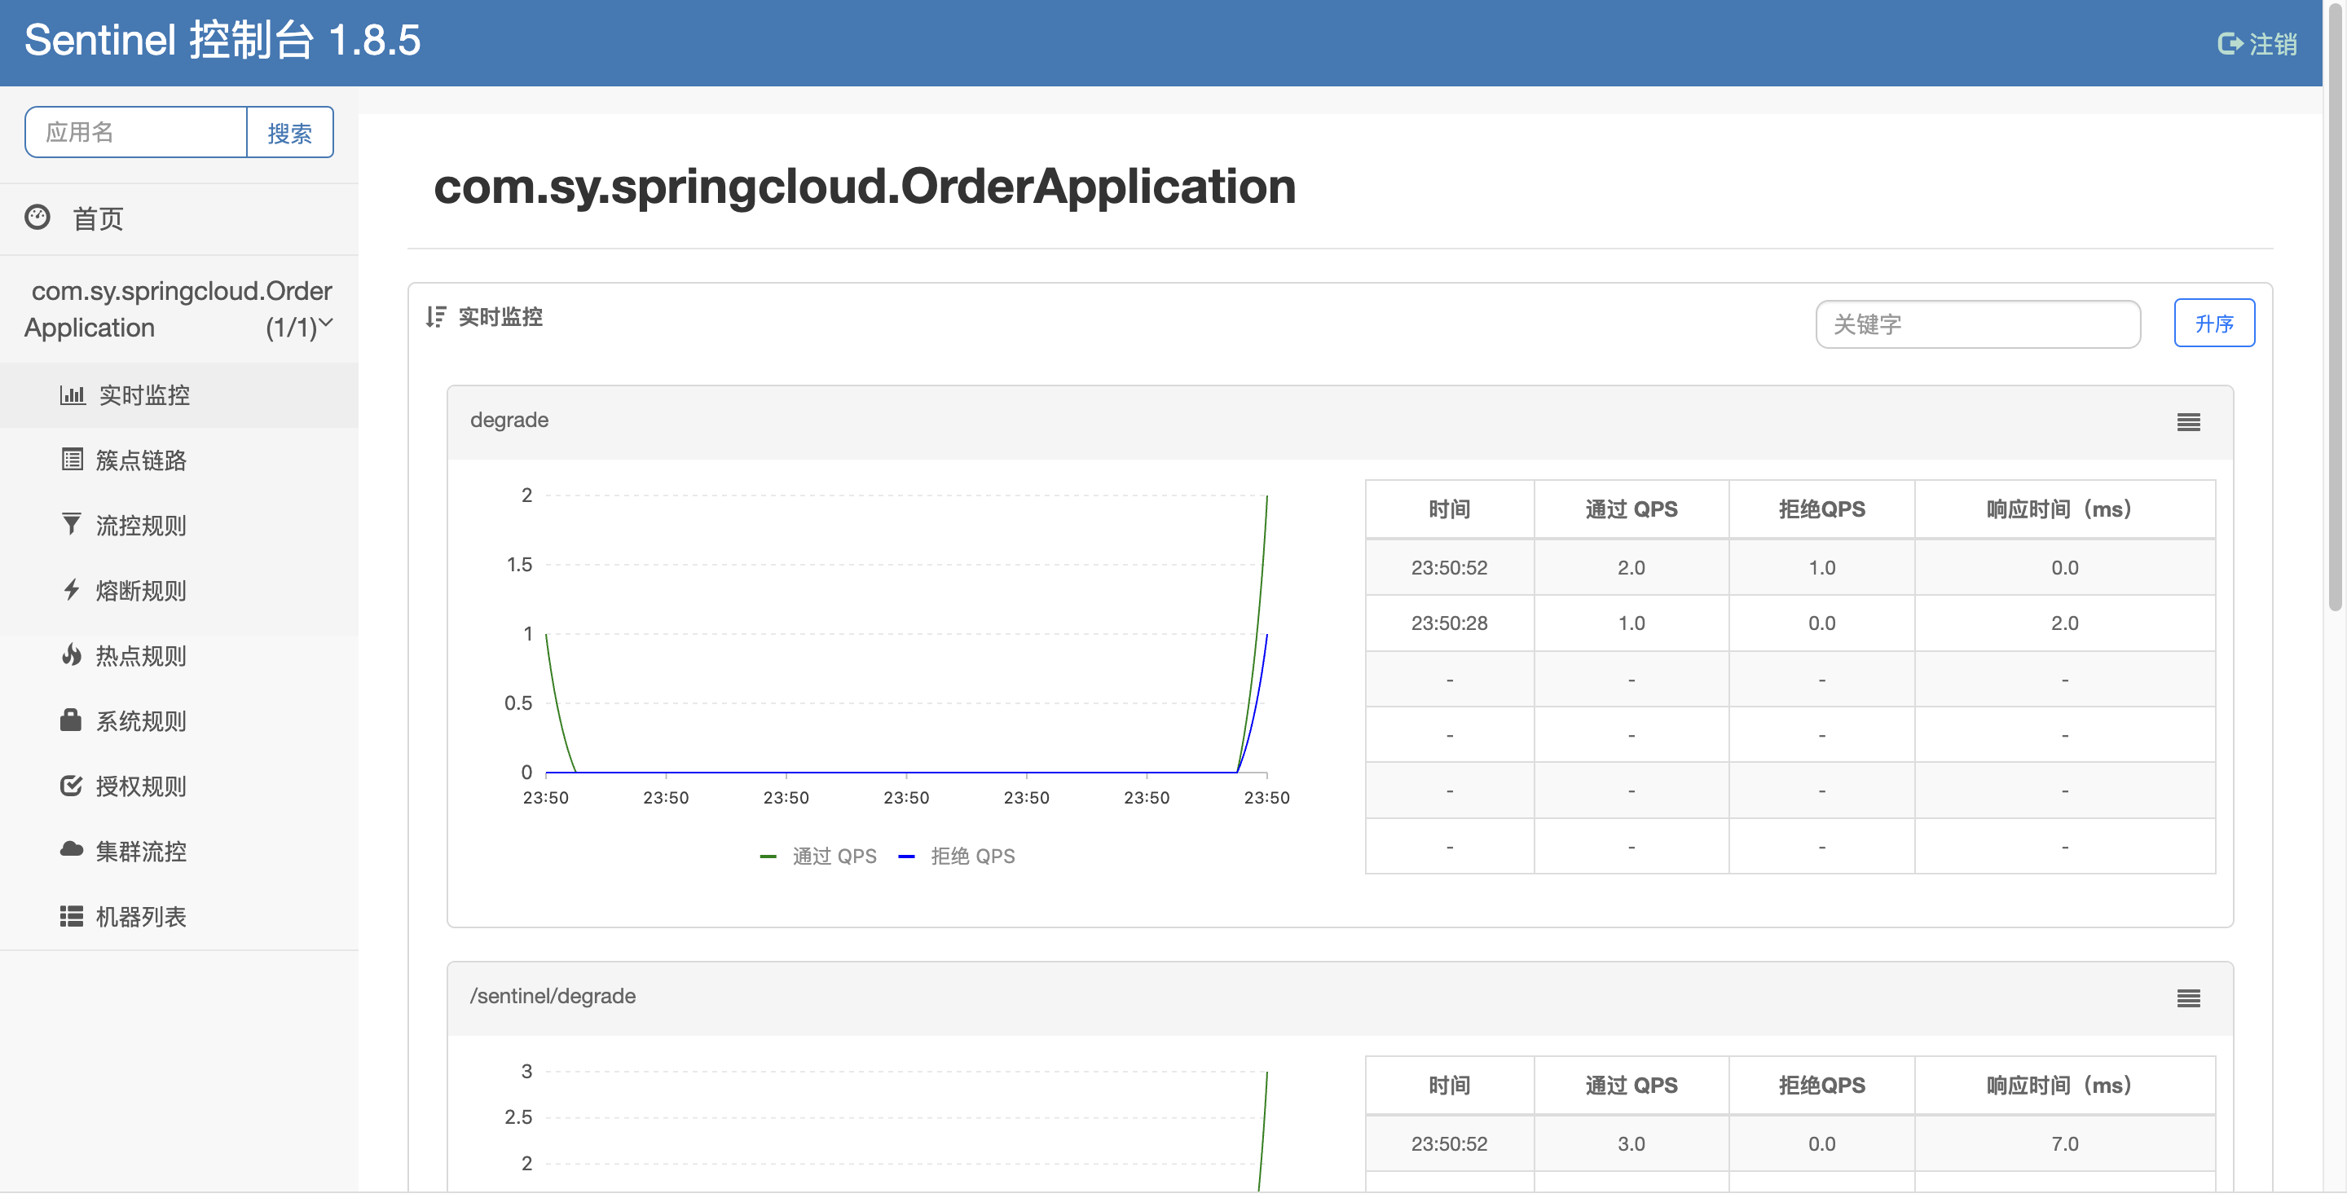Open the hamburger menu of degrade panel
2347x1198 pixels.
click(2188, 422)
